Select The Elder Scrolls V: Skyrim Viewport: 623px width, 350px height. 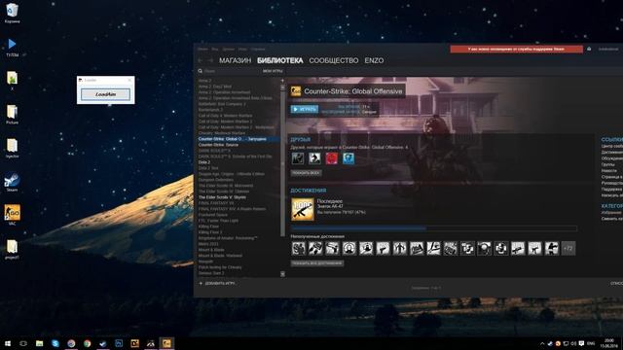point(222,197)
